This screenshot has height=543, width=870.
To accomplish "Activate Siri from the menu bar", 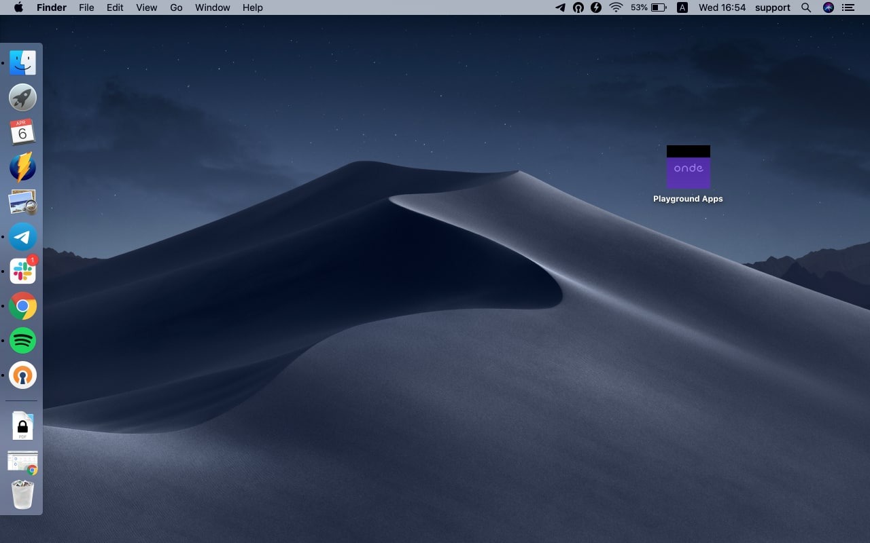I will (828, 7).
